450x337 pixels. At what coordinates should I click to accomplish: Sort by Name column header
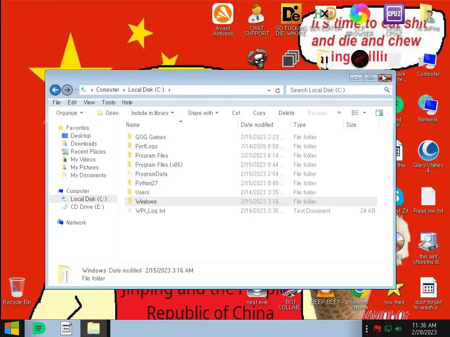click(181, 125)
